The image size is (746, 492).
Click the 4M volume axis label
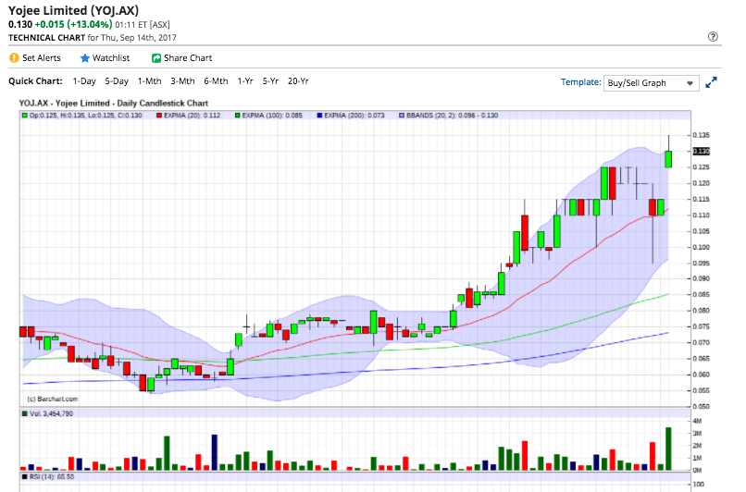click(698, 421)
